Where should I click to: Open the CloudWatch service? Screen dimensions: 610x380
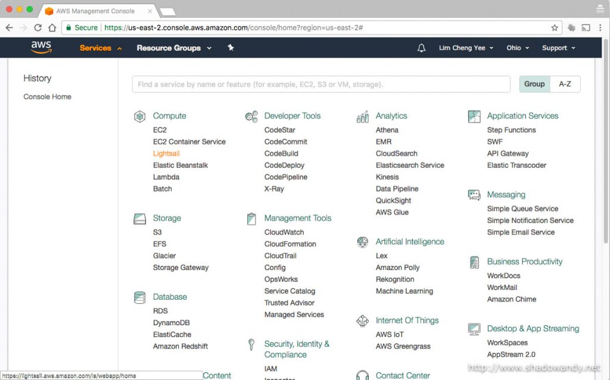coord(284,232)
